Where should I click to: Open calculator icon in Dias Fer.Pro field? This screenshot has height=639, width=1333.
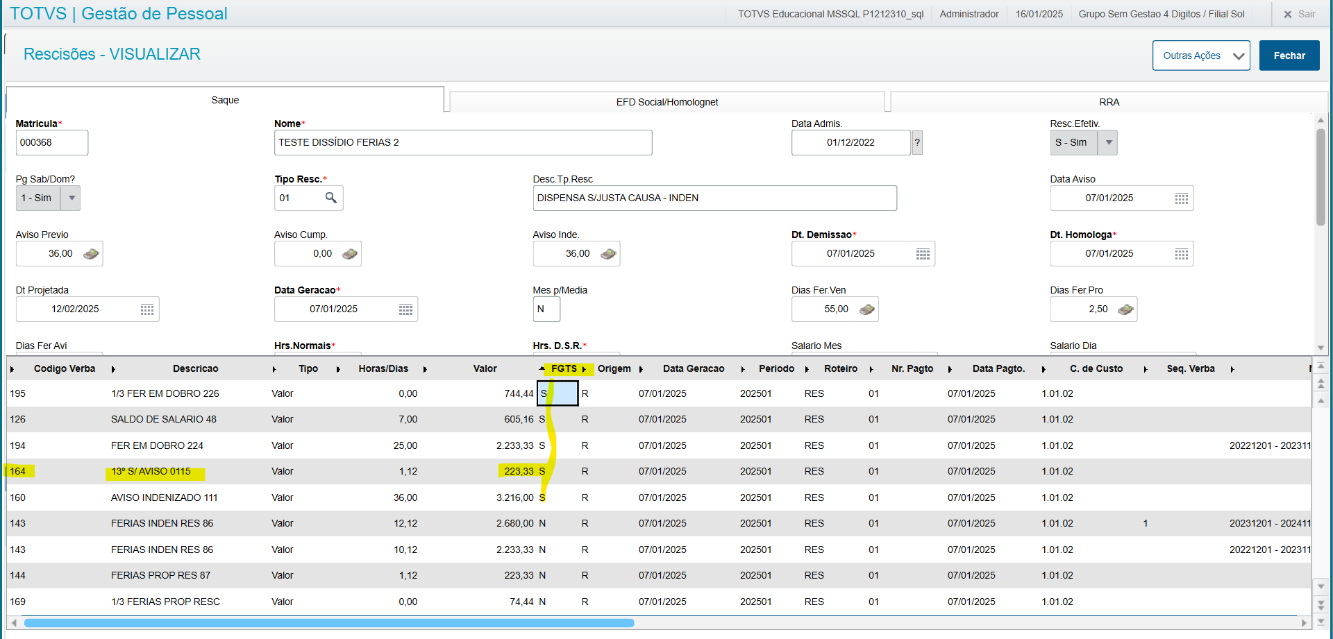coord(1125,309)
